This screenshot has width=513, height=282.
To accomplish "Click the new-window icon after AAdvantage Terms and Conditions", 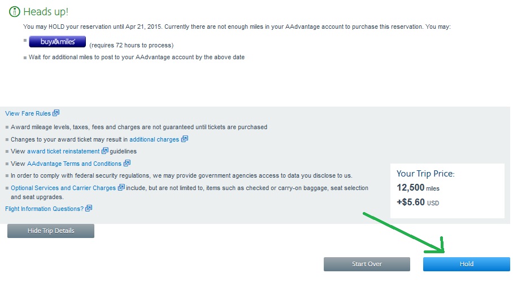I will 127,164.
